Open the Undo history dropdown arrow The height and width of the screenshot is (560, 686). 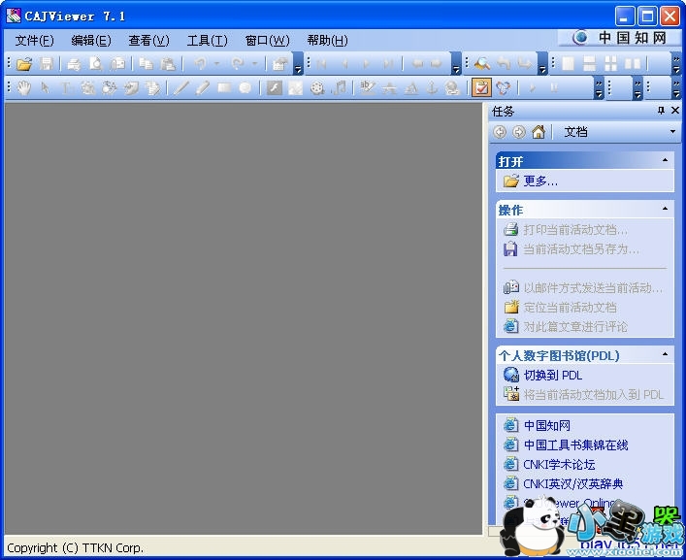pos(216,64)
